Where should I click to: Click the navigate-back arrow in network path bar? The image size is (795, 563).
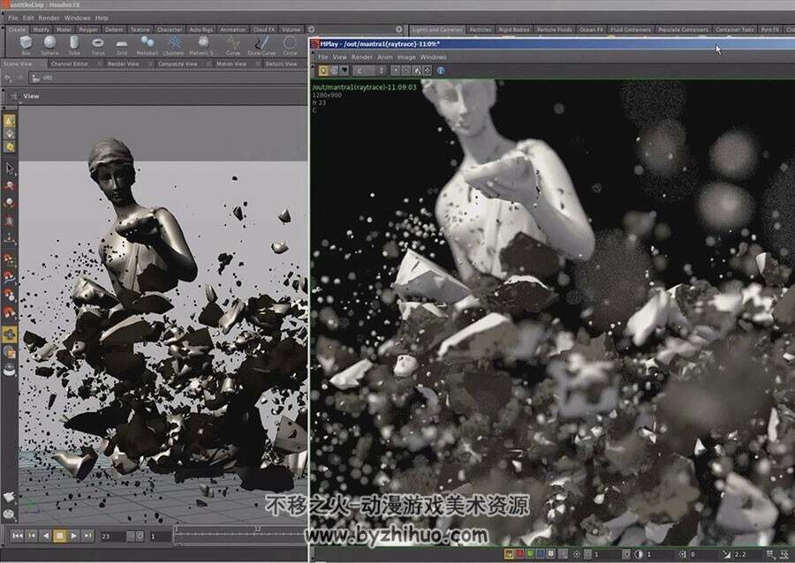(x=8, y=78)
